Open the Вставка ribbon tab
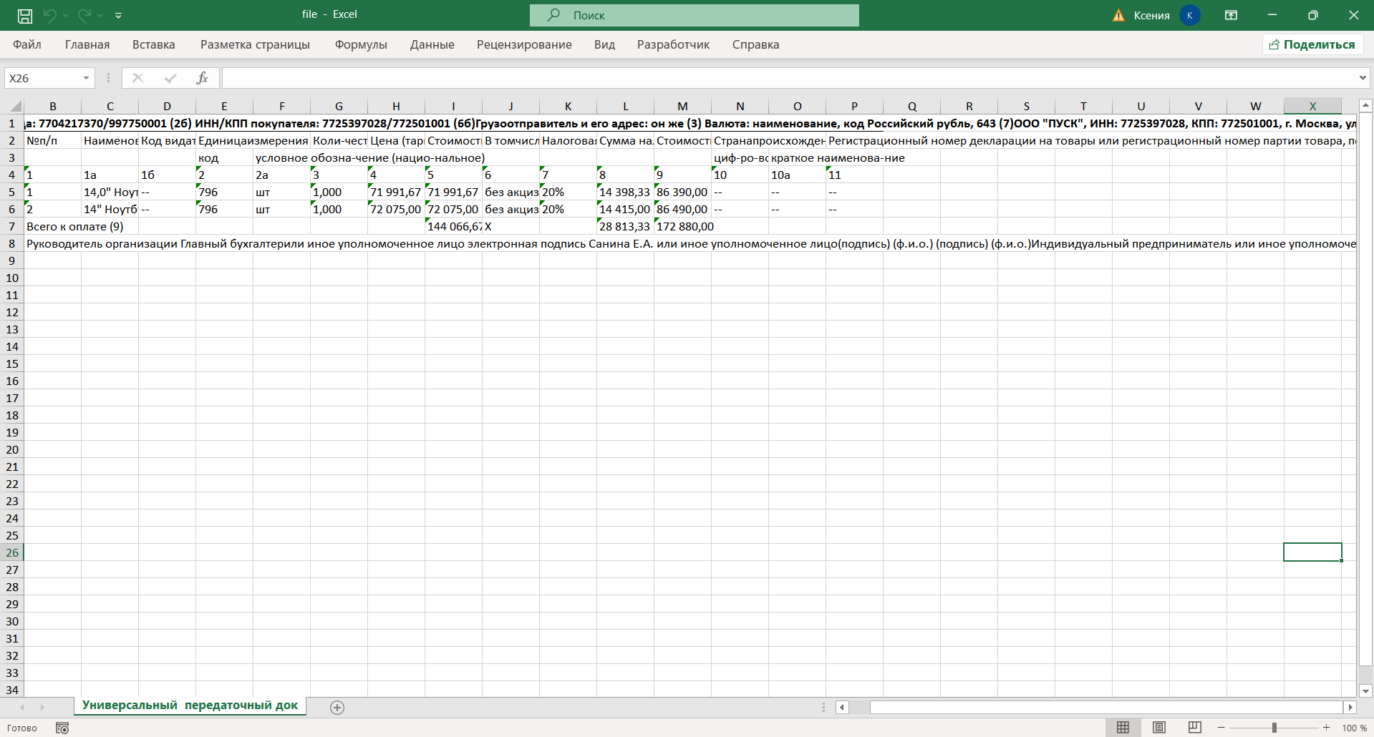The width and height of the screenshot is (1374, 737). 154,44
